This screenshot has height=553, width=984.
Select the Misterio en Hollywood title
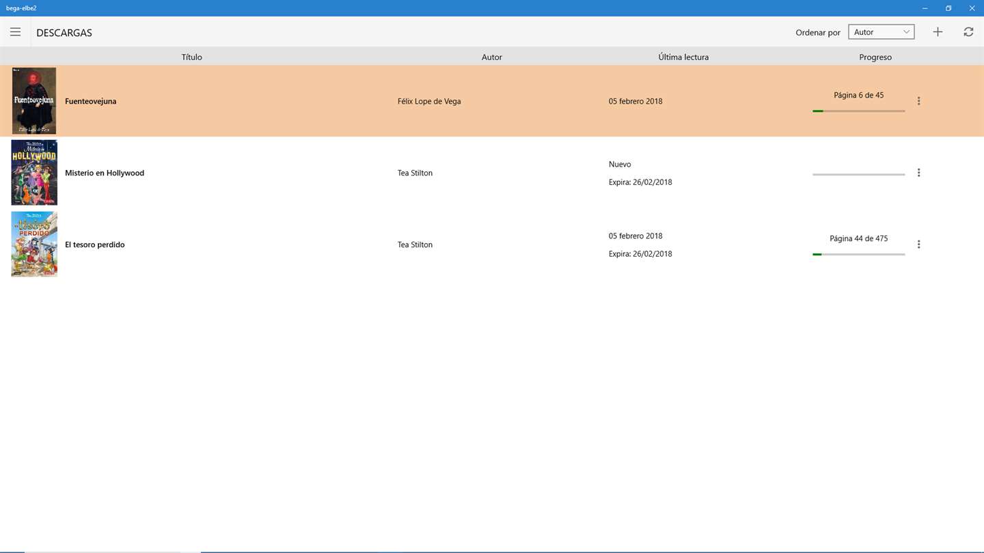coord(105,173)
